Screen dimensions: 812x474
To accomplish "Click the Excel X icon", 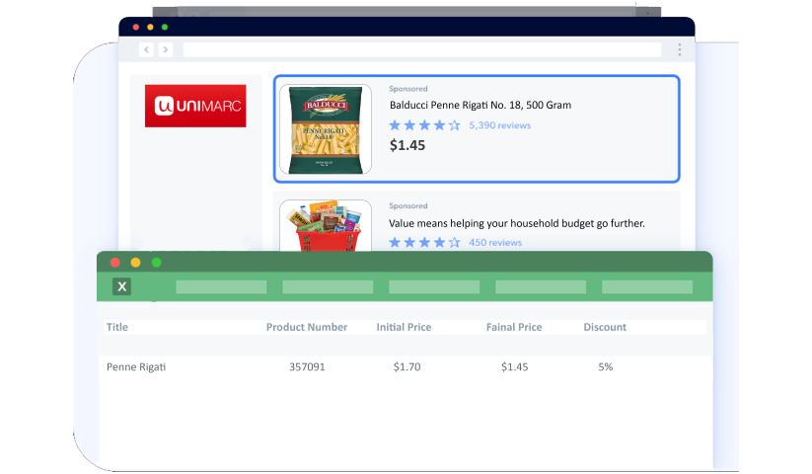I will click(x=121, y=286).
